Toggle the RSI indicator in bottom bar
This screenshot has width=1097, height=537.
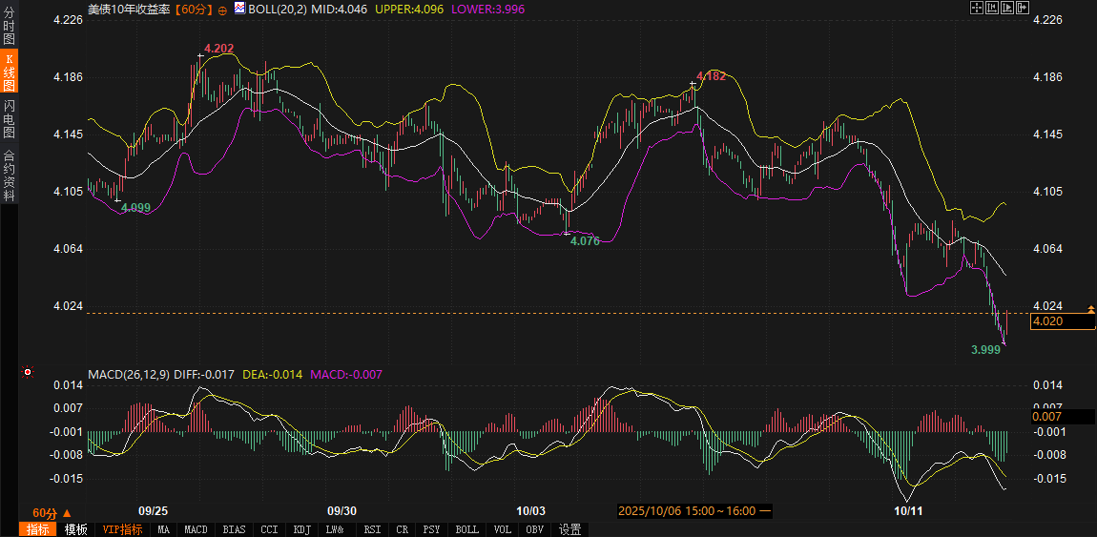372,529
